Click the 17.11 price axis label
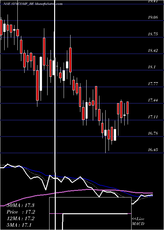 153,117
